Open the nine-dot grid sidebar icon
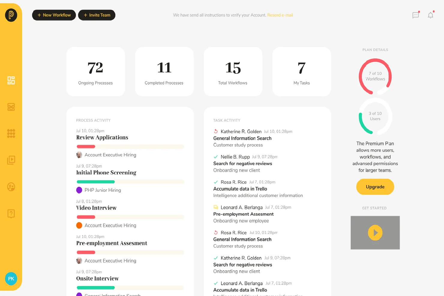The height and width of the screenshot is (296, 444). 11,133
